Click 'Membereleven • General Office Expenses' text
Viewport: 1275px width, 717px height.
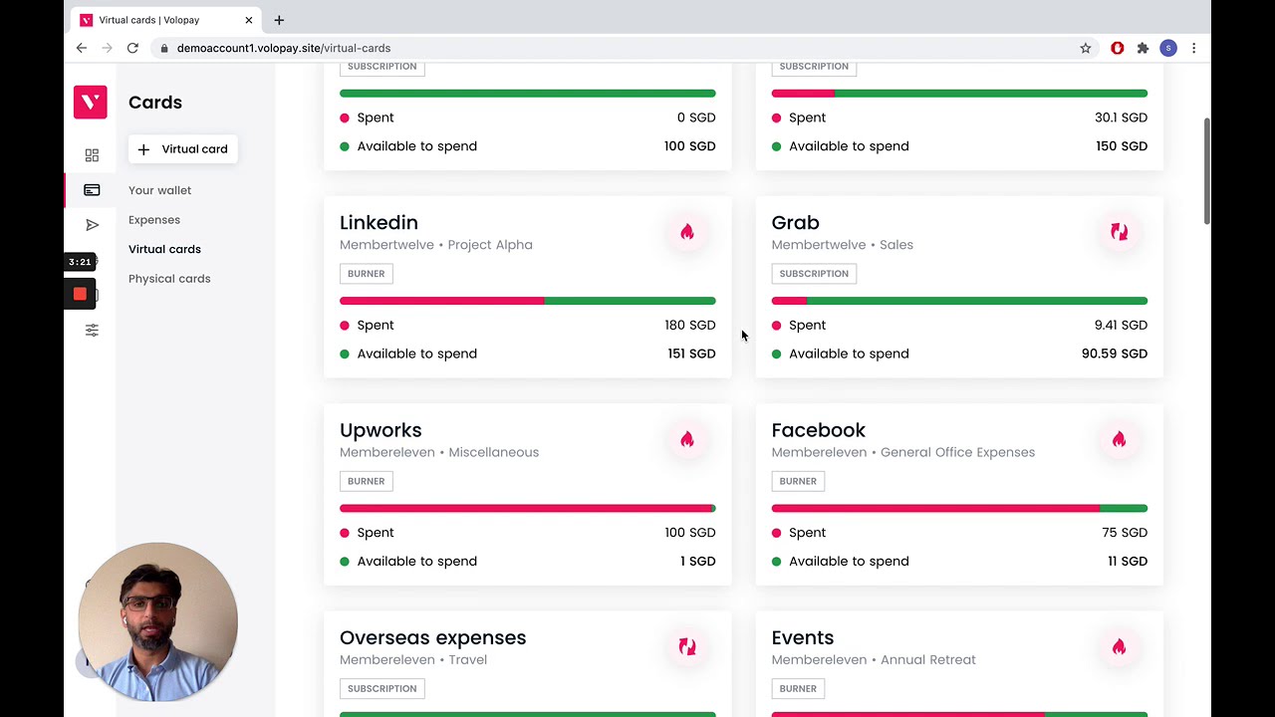(903, 452)
